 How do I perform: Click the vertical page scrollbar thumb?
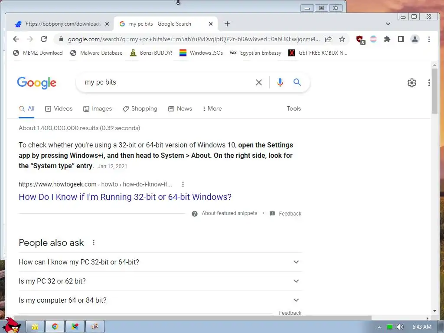point(434,91)
